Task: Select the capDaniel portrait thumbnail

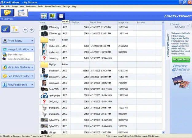Action: pos(44,83)
